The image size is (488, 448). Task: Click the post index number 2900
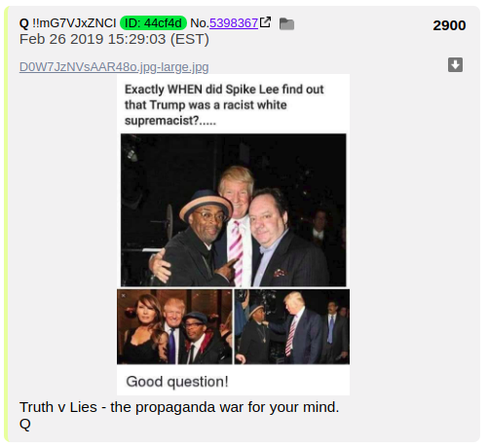click(449, 25)
